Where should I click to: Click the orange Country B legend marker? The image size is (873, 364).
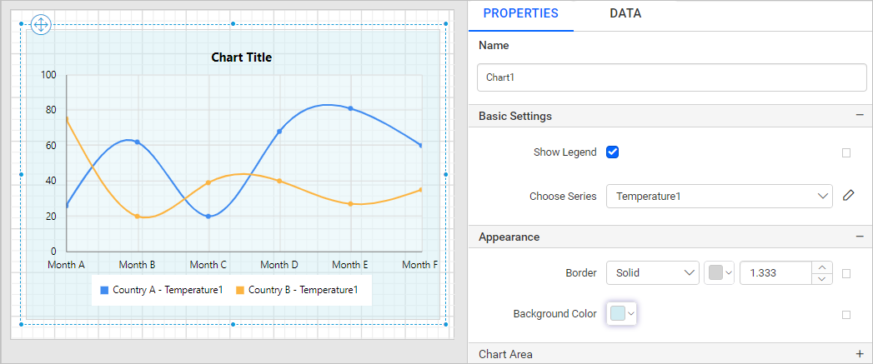[x=240, y=290]
